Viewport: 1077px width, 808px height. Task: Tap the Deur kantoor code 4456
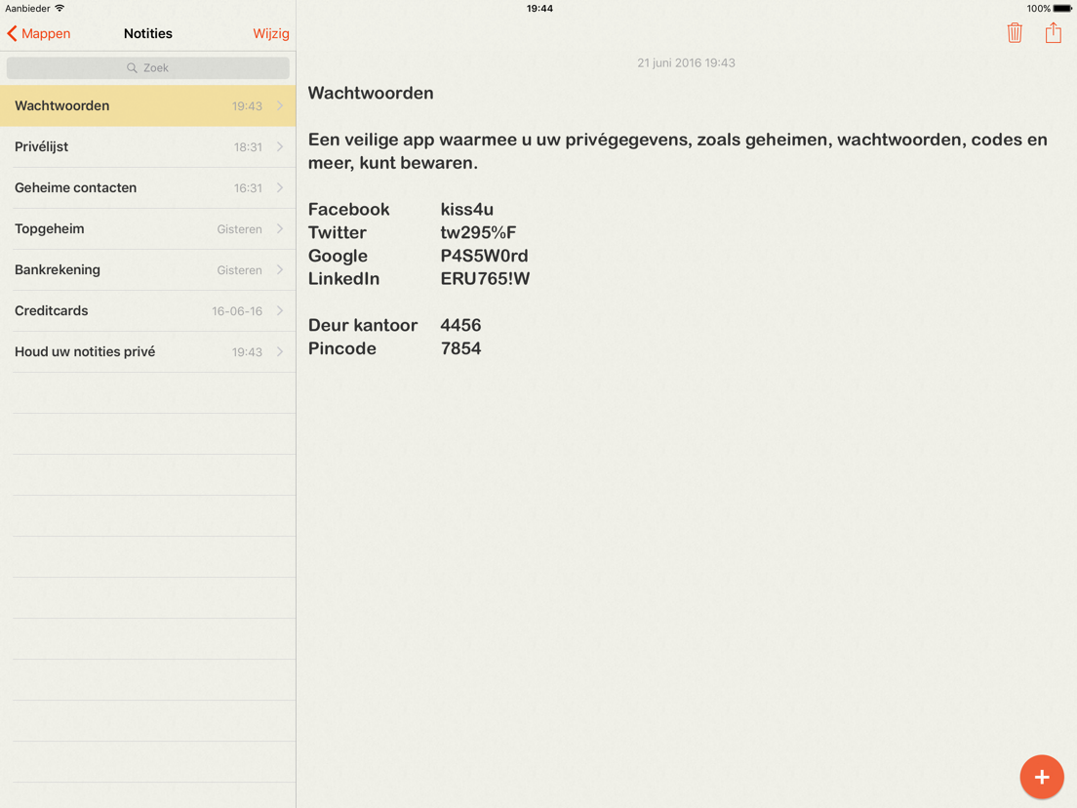click(x=460, y=325)
